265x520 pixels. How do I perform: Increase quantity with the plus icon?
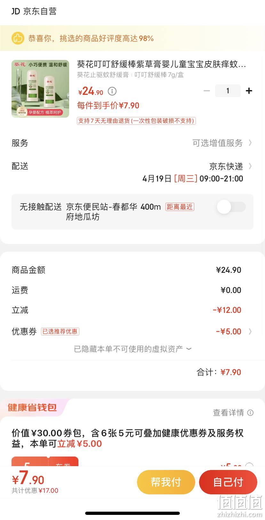click(249, 91)
